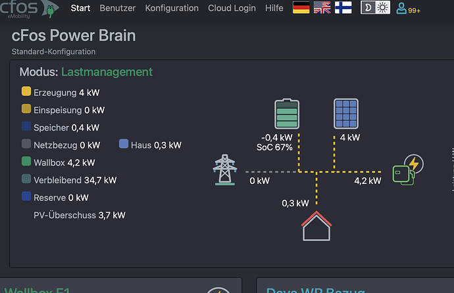Click the dark blue Speicher swatch
Viewport: 454px width, 293px height.
26,126
